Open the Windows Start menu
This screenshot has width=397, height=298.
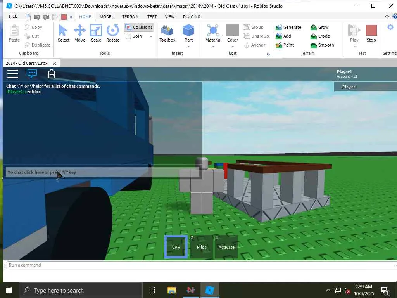[9, 290]
